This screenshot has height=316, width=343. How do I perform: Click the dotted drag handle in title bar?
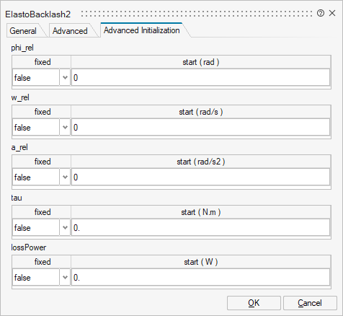pos(197,14)
